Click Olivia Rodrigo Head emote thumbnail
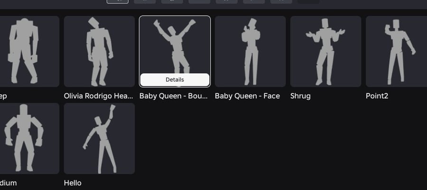Viewport: 427px width, 190px height. point(99,51)
